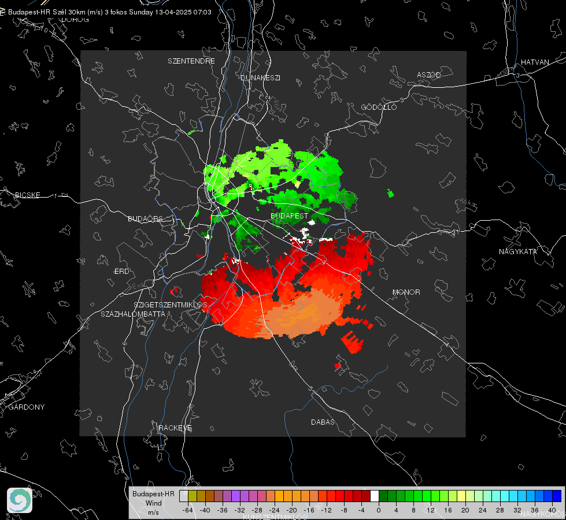Click the SZIGETSZENTMIKLÓS town label

tap(171, 305)
